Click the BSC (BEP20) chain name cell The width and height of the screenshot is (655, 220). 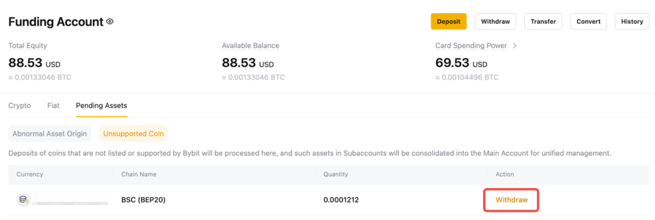143,200
